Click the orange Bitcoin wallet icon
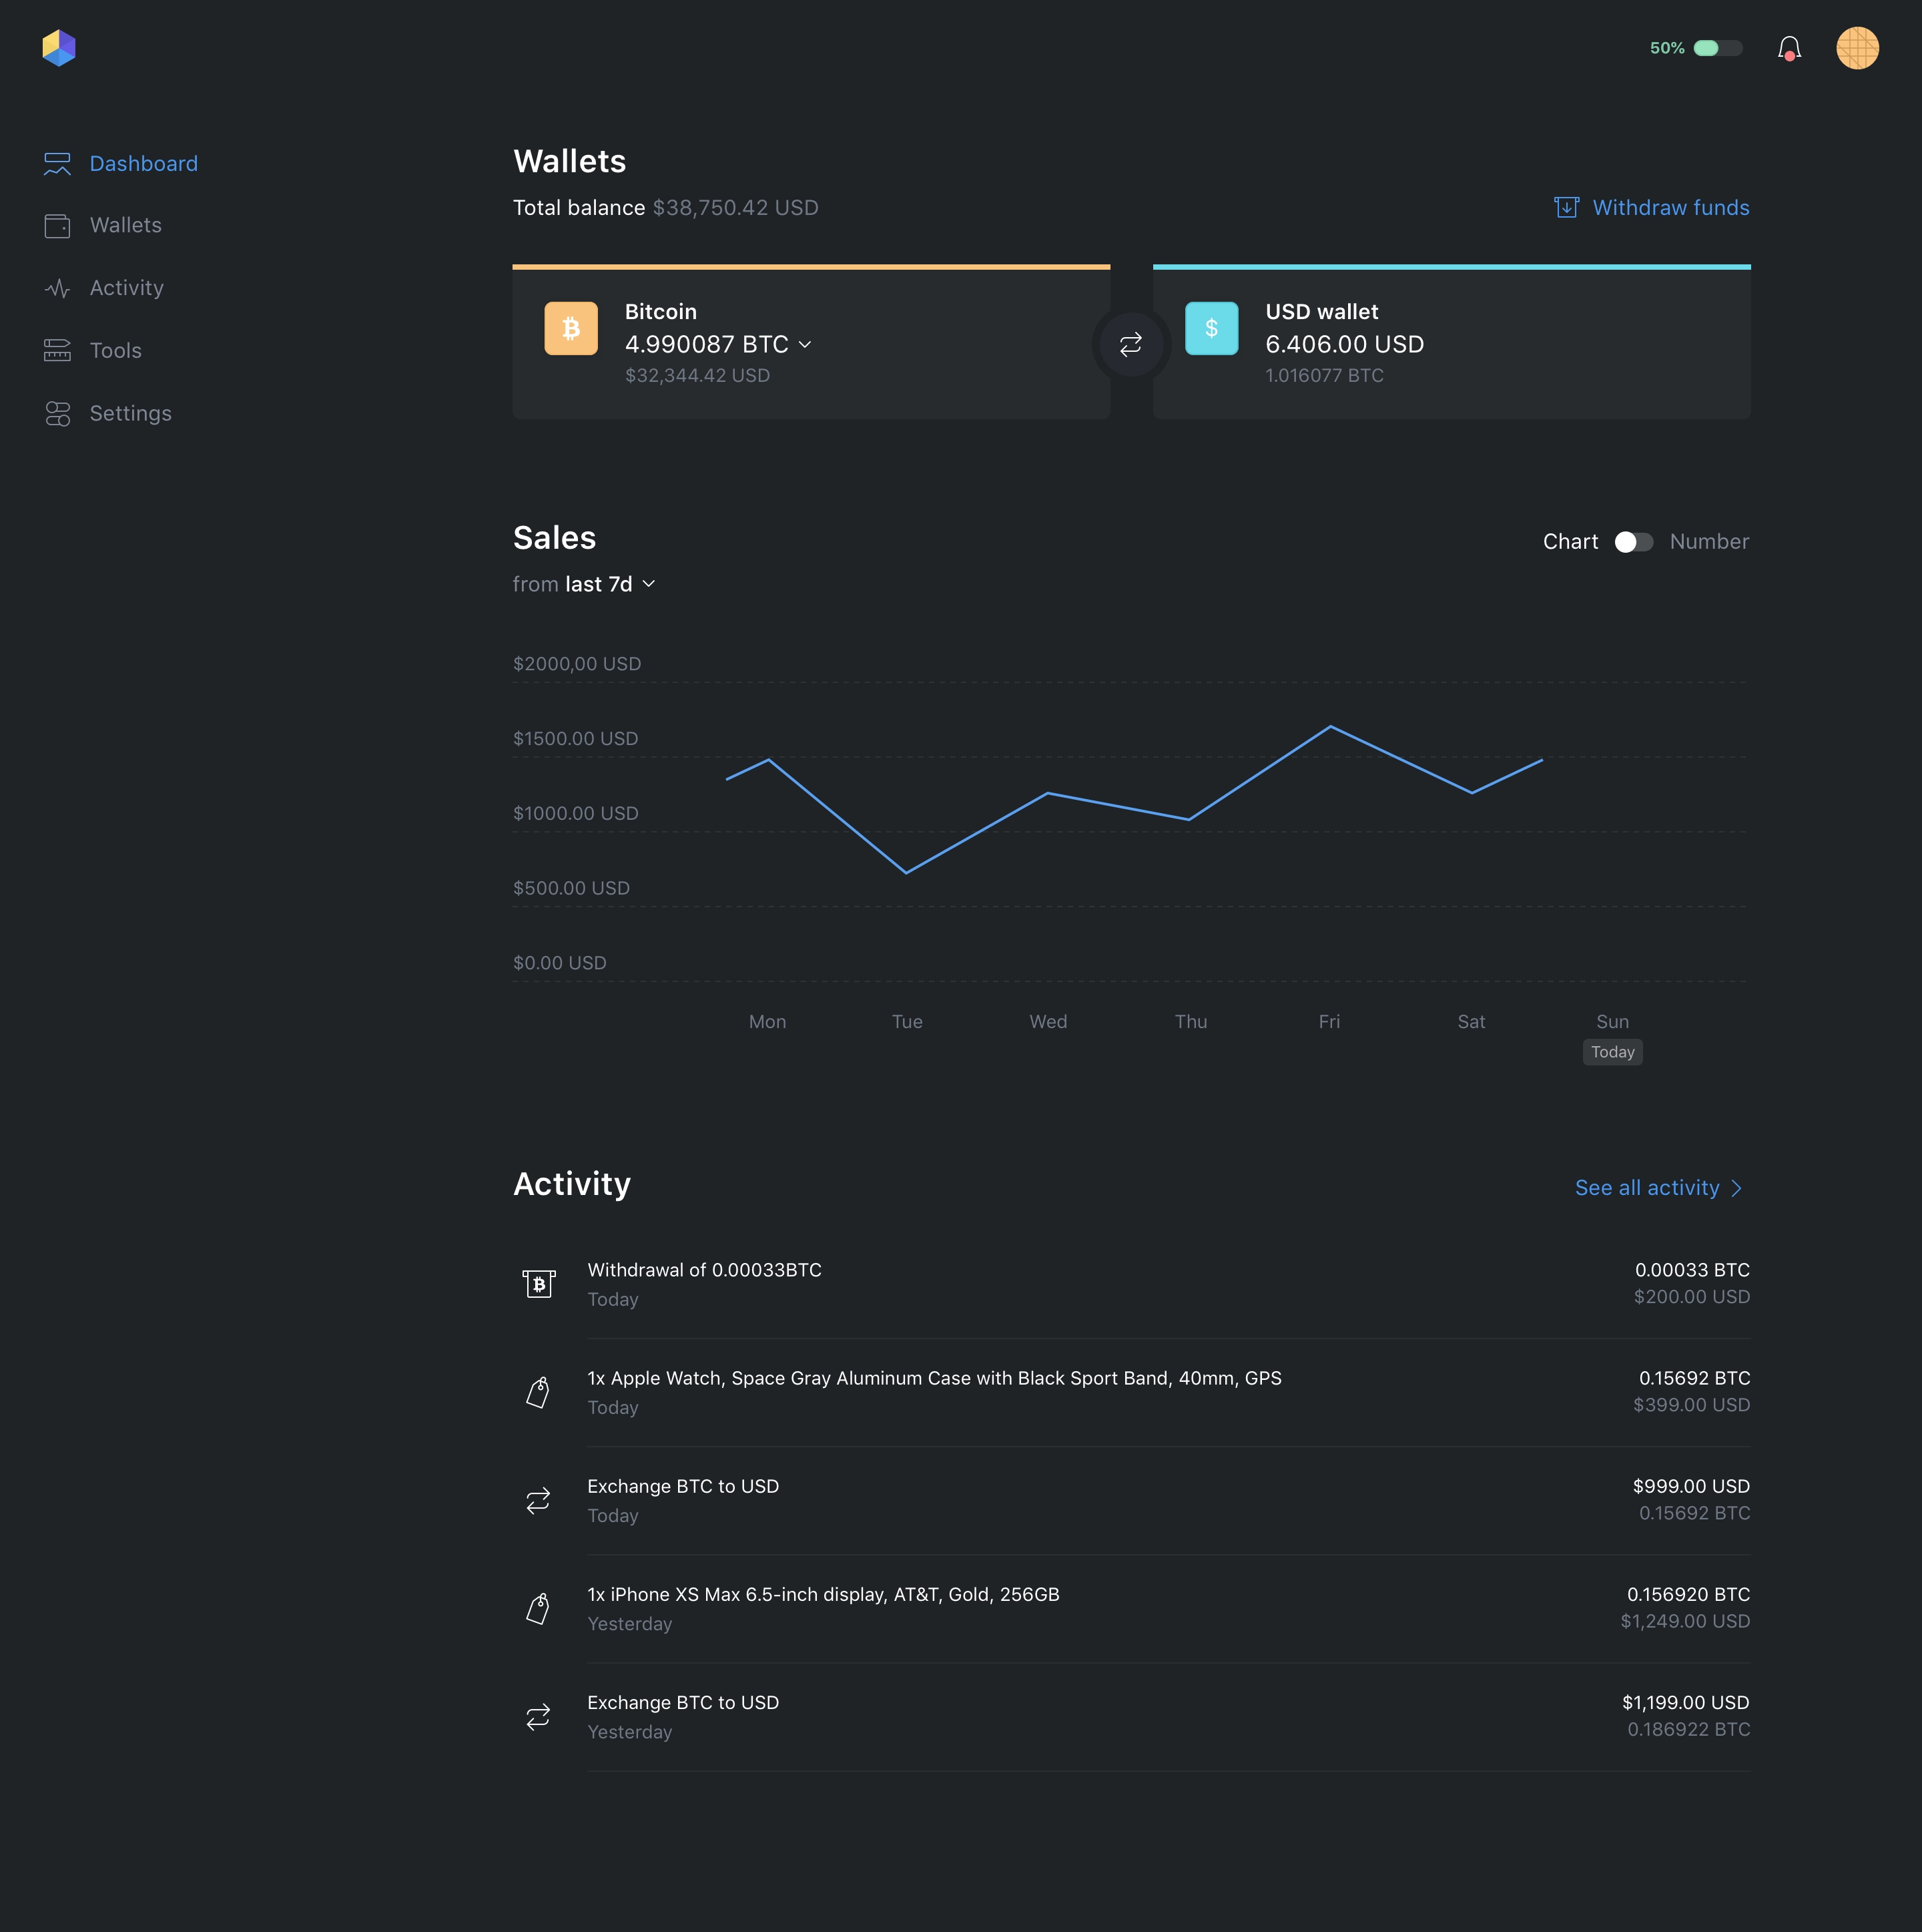The height and width of the screenshot is (1932, 1922). 571,328
